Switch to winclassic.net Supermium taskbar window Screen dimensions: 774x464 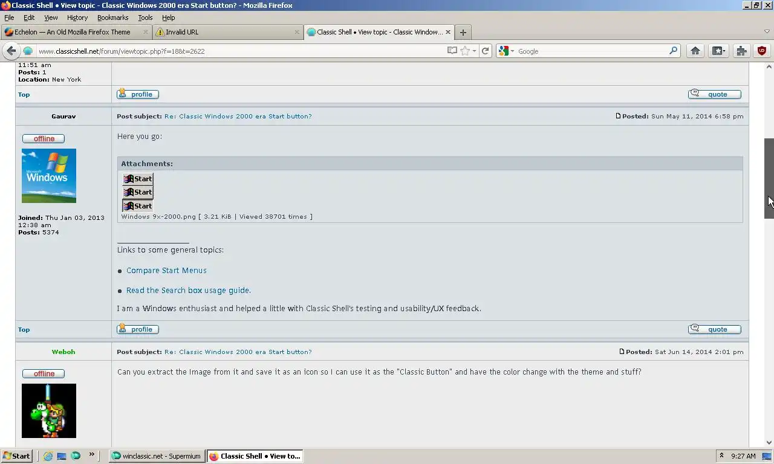point(157,456)
